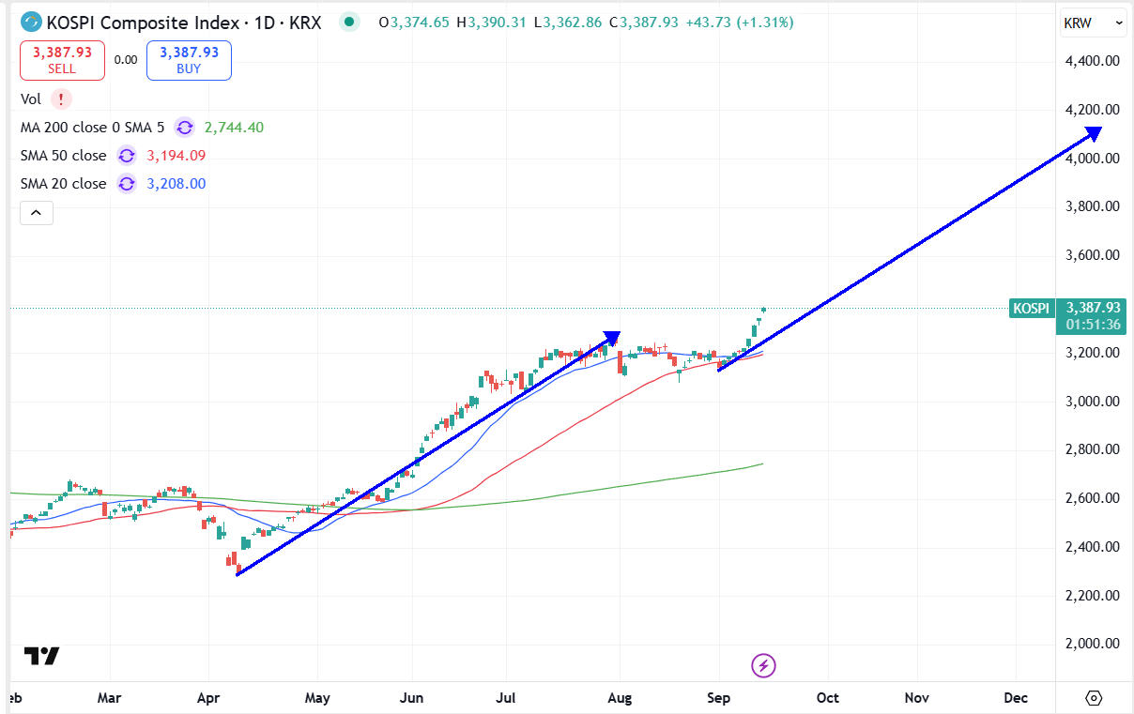Click the 2,600.00 price axis label
This screenshot has width=1134, height=714.
click(1093, 498)
